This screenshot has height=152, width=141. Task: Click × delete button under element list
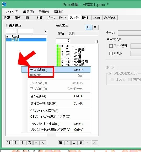pos(95,143)
